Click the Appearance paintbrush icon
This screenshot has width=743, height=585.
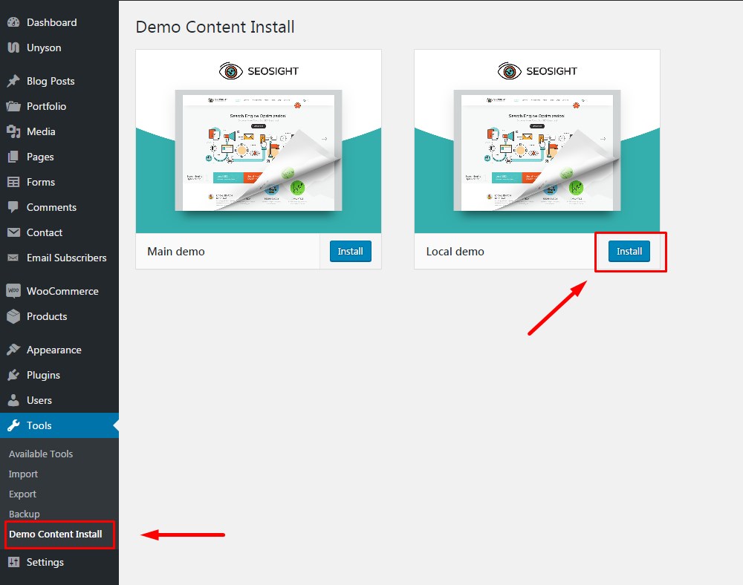(13, 350)
